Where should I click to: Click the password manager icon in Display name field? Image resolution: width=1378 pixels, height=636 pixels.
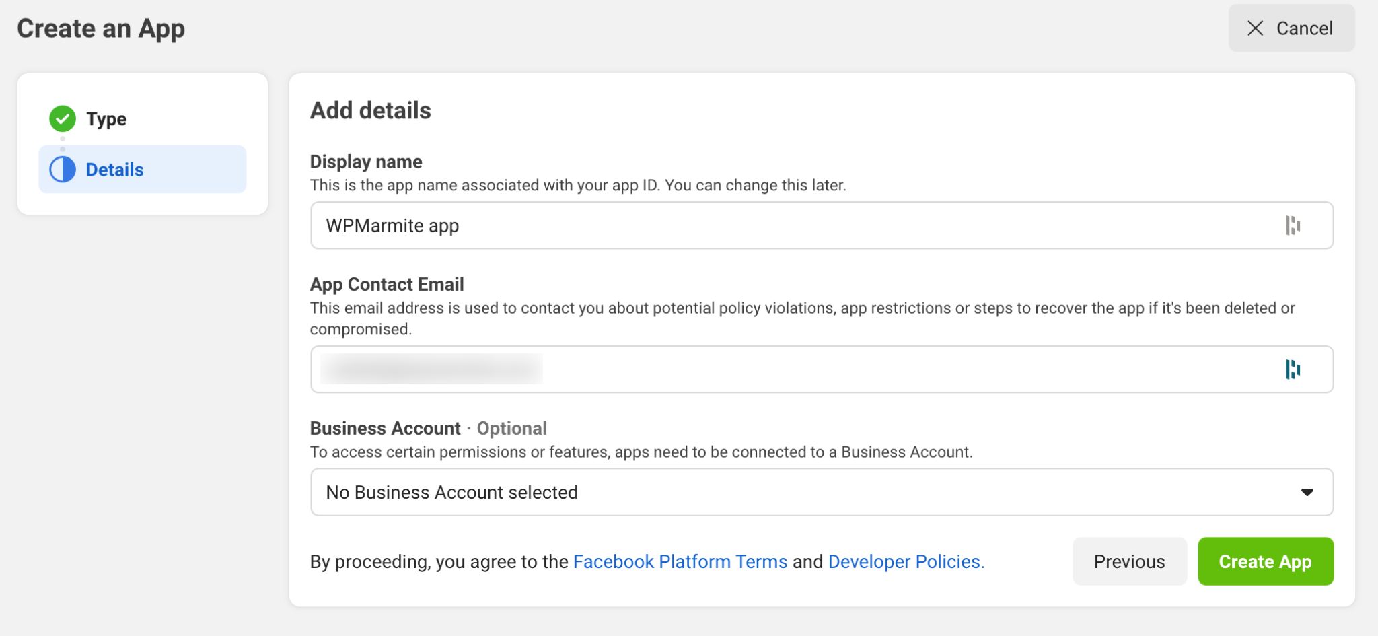(1293, 225)
